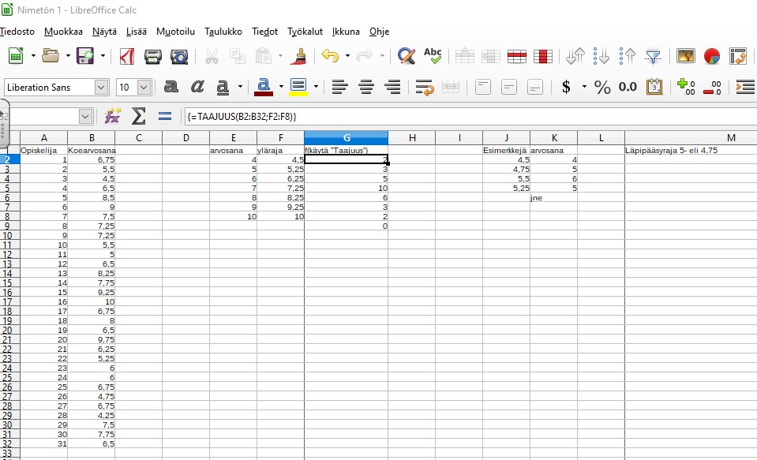Click the column G header
The image size is (757, 460).
click(x=346, y=138)
